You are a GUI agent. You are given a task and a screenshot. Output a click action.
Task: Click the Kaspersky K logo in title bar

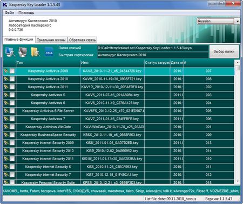pos(5,5)
